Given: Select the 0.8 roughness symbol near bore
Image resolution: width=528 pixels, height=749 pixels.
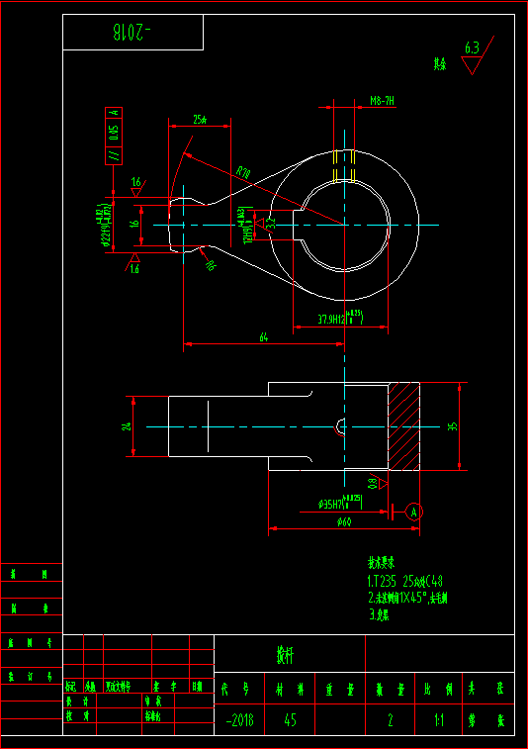Looking at the screenshot, I should pos(378,483).
